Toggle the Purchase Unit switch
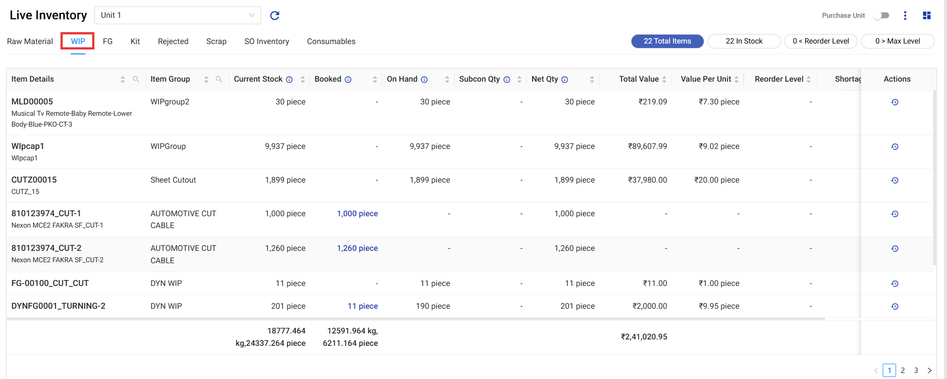Screen dimensions: 947x379 pyautogui.click(x=881, y=15)
